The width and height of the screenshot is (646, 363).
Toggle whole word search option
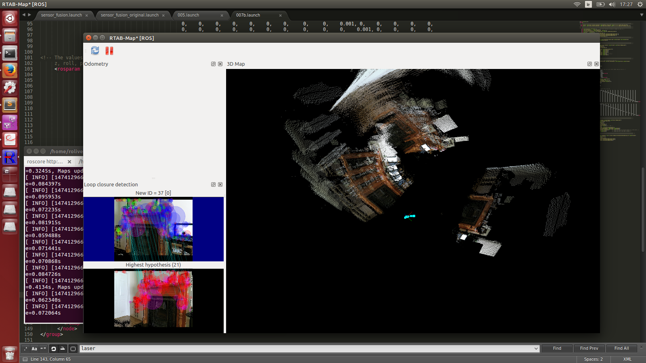click(x=43, y=348)
